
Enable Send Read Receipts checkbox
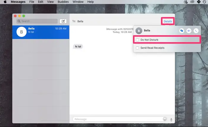pyautogui.click(x=138, y=48)
